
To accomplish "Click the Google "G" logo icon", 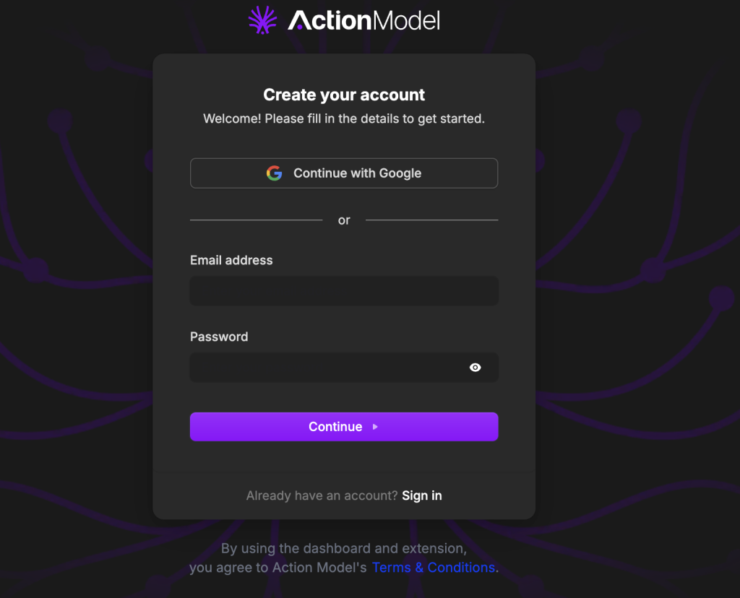I will point(274,173).
